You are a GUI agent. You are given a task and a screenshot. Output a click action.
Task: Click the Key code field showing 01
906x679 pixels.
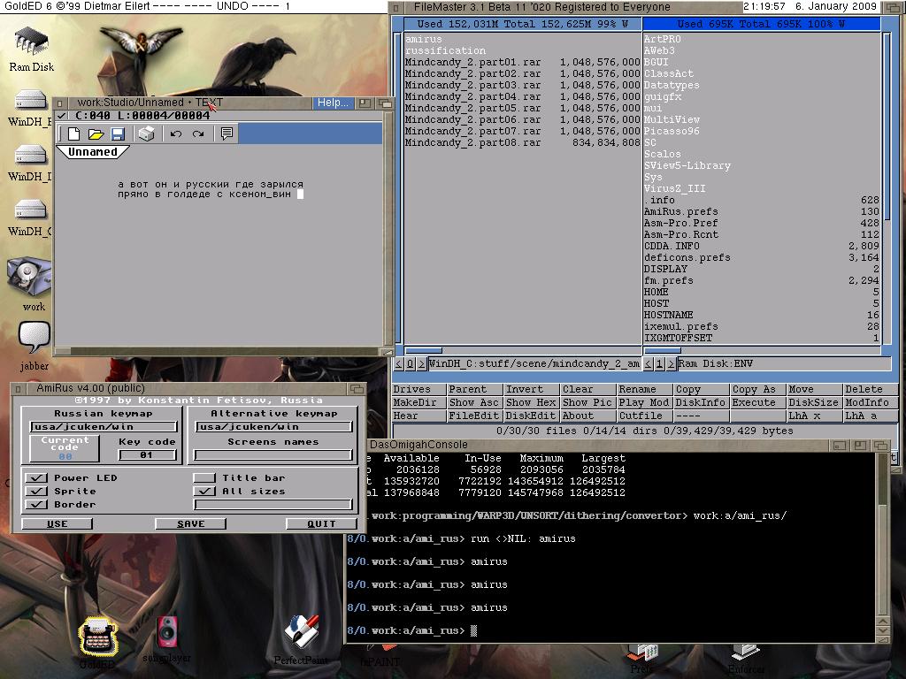tap(147, 455)
